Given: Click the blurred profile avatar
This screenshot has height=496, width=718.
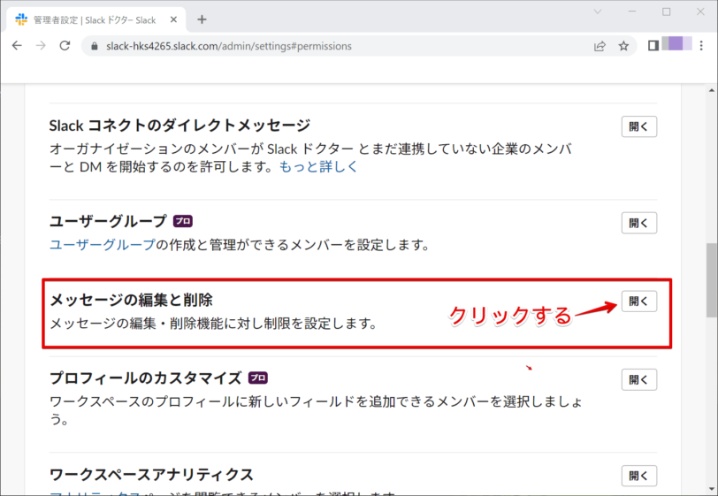Looking at the screenshot, I should pos(676,43).
